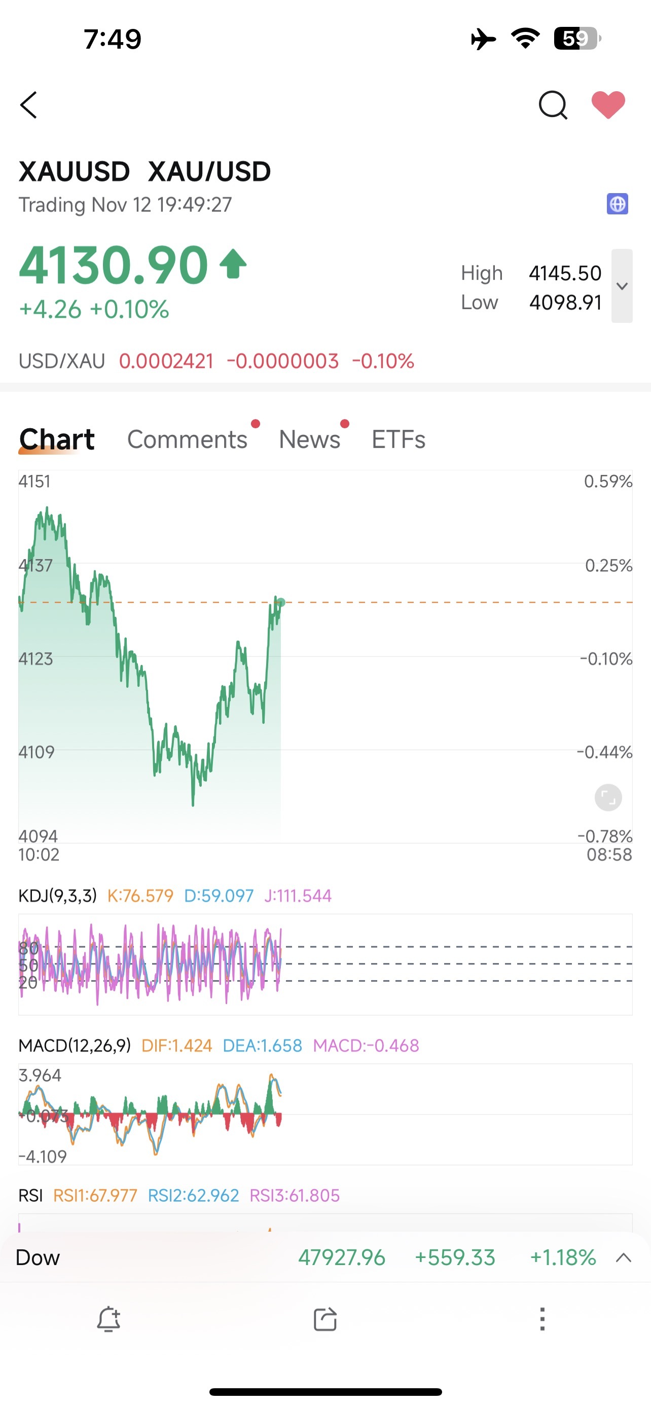Expand the High/Low details chevron
651x1408 pixels.
[622, 286]
